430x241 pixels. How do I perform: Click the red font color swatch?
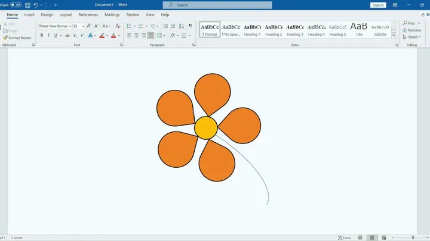tap(113, 36)
